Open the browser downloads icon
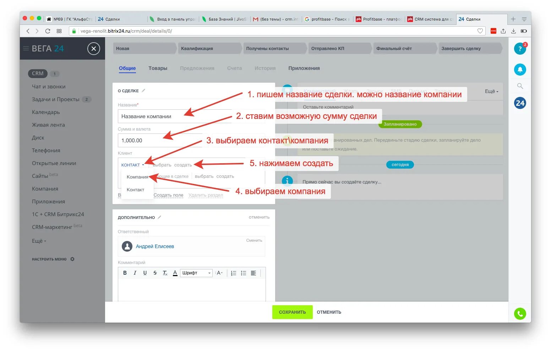 513,31
